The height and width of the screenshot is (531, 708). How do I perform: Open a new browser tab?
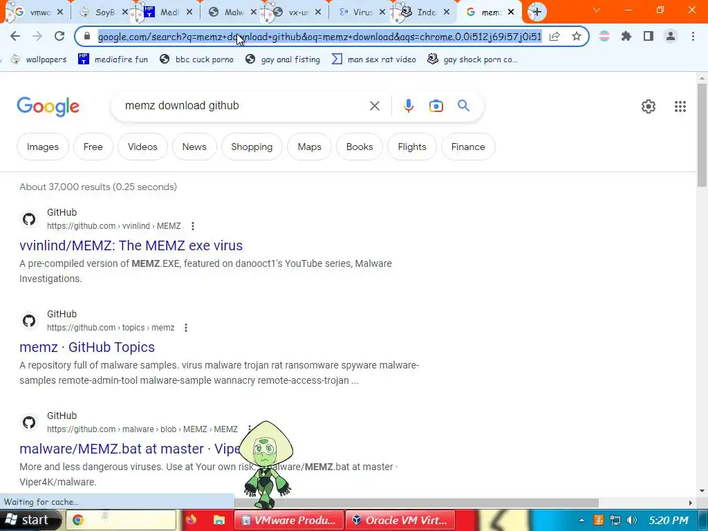point(537,12)
